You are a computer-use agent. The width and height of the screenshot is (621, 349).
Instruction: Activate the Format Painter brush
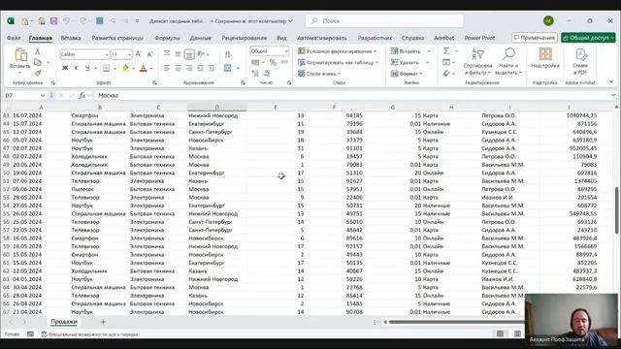point(38,73)
